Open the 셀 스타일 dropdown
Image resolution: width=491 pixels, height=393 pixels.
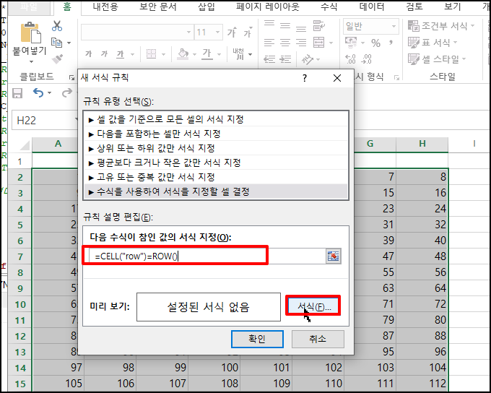(437, 59)
